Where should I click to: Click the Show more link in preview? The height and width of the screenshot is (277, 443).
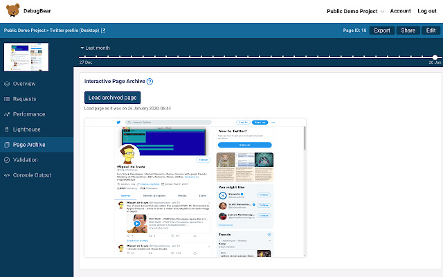(x=226, y=225)
